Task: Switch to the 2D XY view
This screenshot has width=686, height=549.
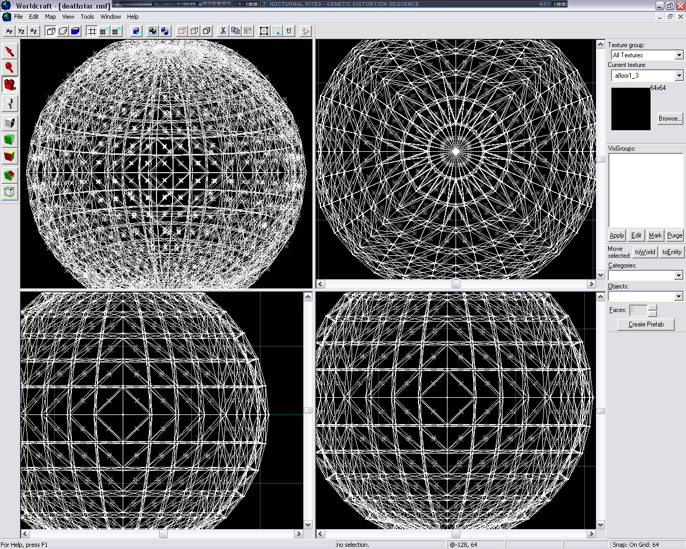Action: (9, 31)
